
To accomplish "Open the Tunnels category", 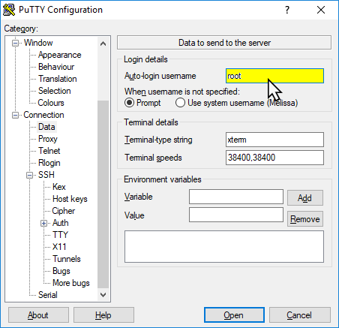I will pyautogui.click(x=67, y=259).
